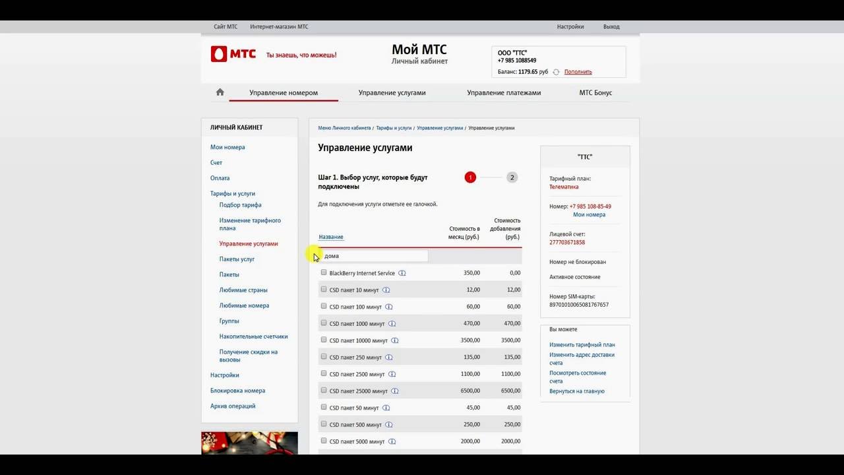Open Интернет-магазин МТС in top bar

[279, 27]
